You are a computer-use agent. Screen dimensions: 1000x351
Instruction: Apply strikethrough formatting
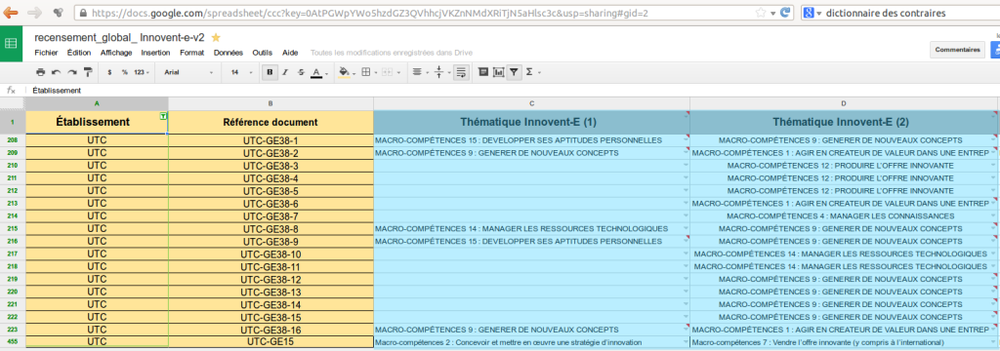click(x=301, y=72)
